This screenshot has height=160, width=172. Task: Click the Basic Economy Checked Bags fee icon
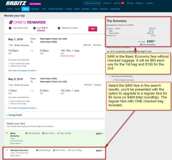pos(26,133)
